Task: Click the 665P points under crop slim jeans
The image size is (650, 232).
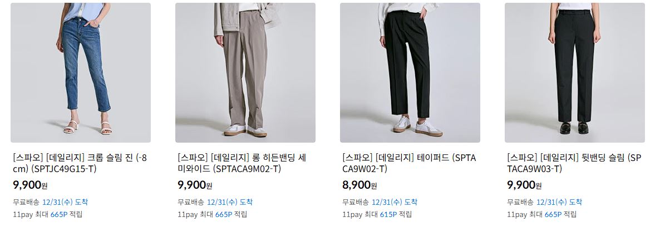Action: (x=59, y=214)
